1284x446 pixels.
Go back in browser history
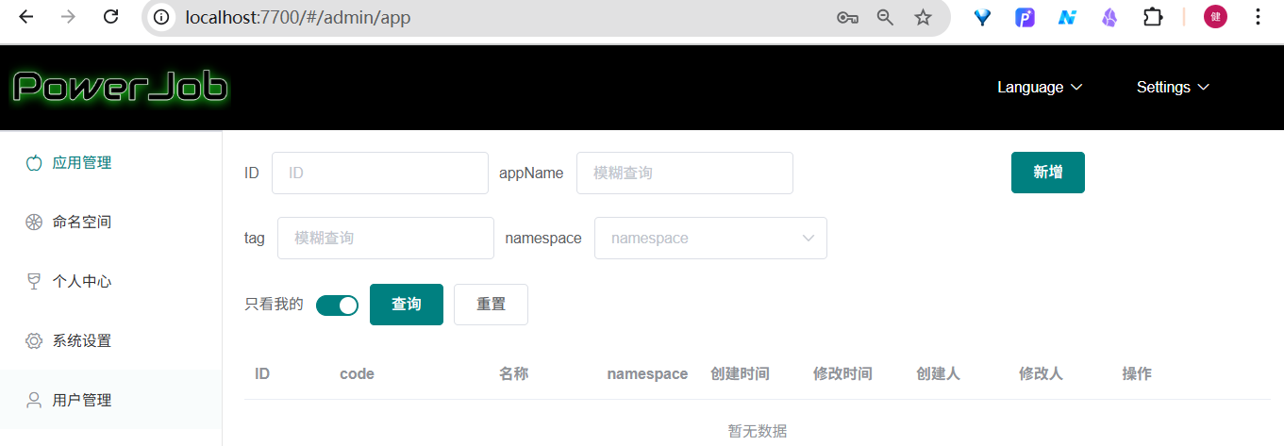[x=25, y=17]
